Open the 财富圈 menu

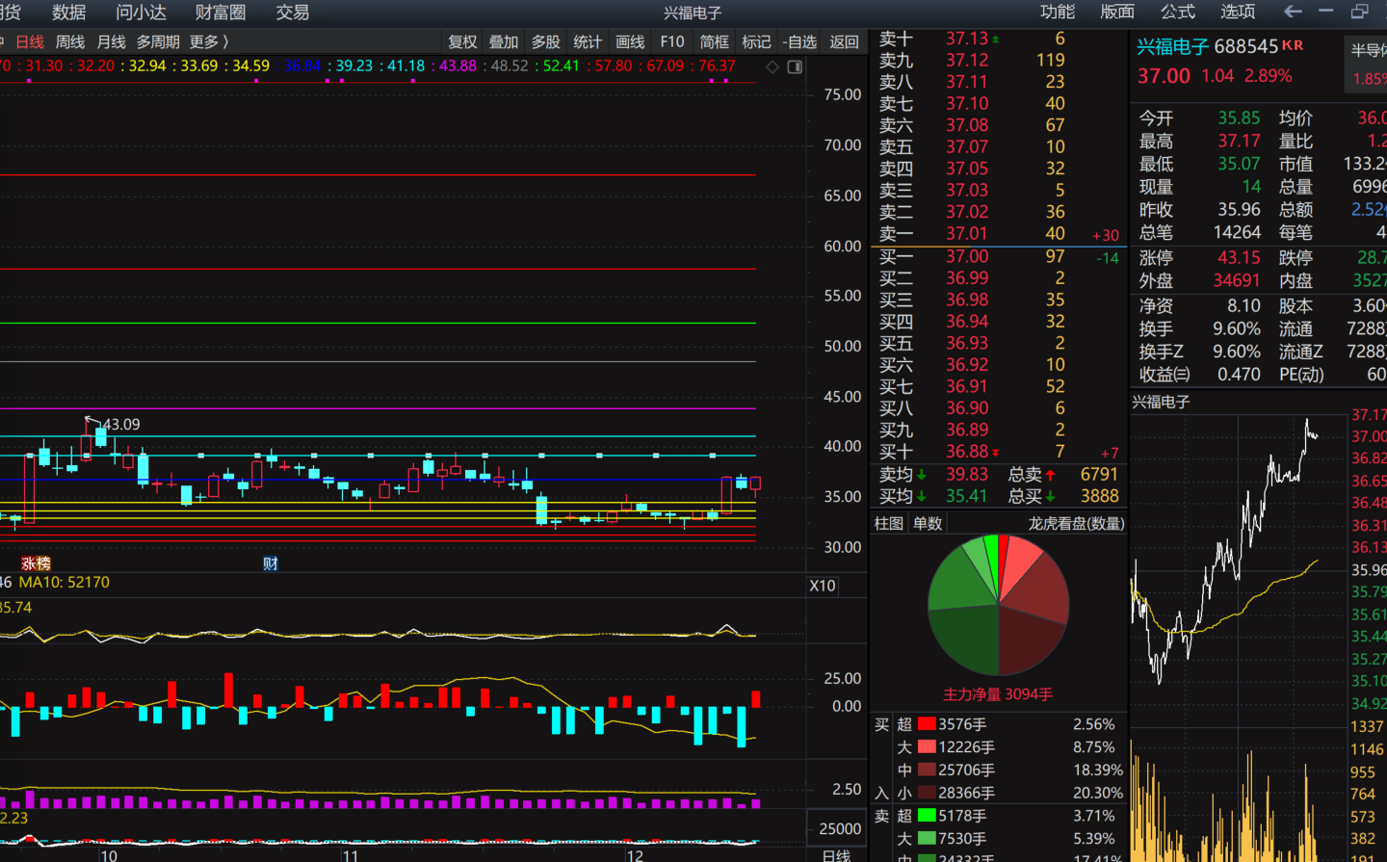click(x=221, y=13)
